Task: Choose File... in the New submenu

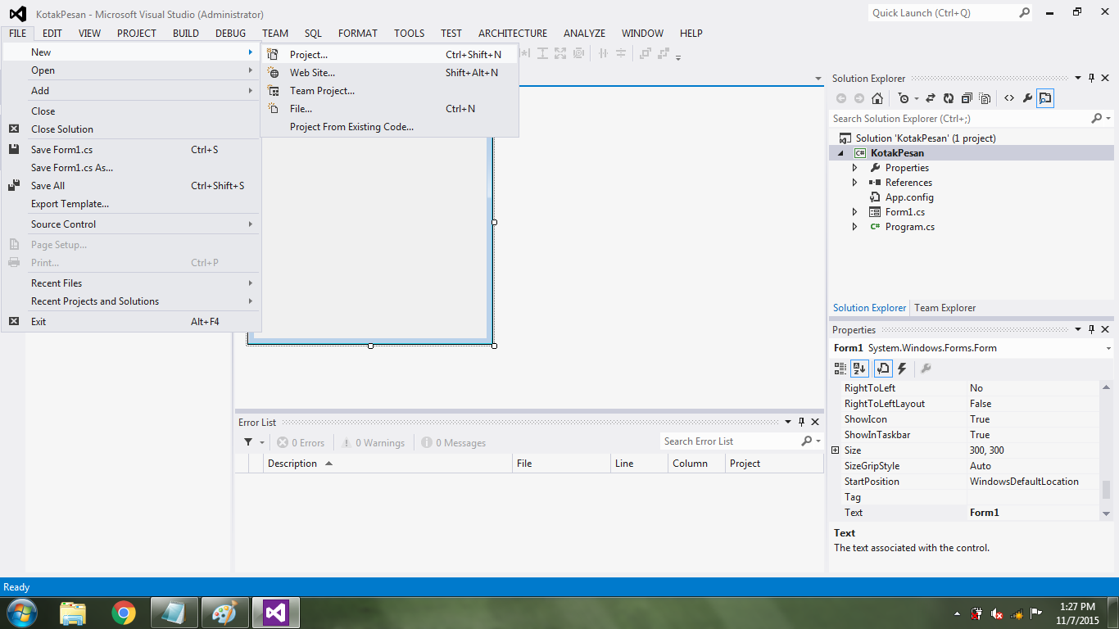Action: coord(389,109)
